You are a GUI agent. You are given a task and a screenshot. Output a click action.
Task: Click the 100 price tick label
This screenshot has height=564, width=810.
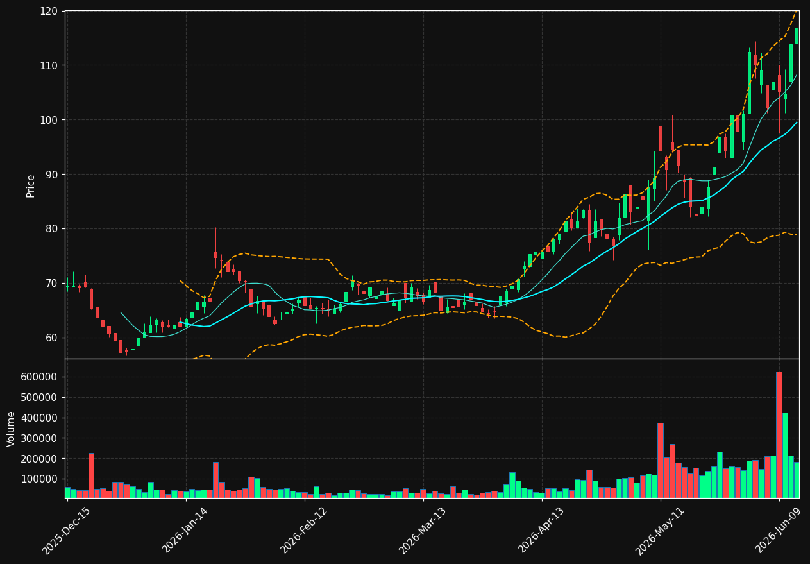point(49,120)
